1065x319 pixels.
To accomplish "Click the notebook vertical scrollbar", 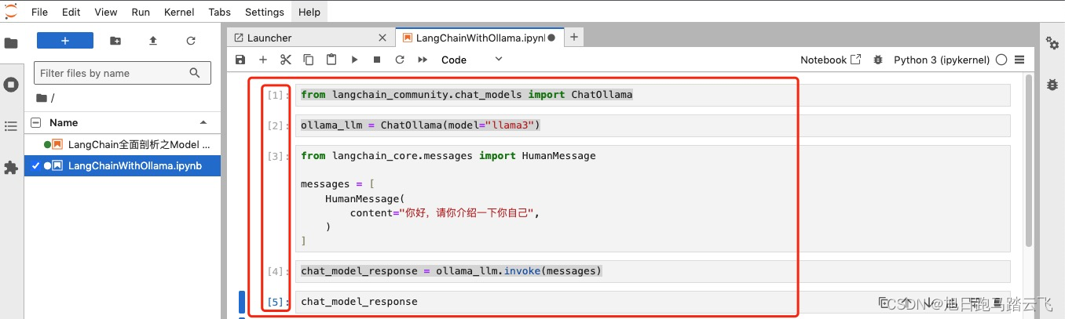I will click(x=1029, y=161).
